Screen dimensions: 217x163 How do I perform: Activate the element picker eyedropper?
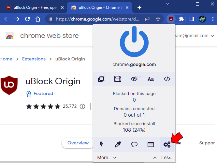[x=118, y=144]
